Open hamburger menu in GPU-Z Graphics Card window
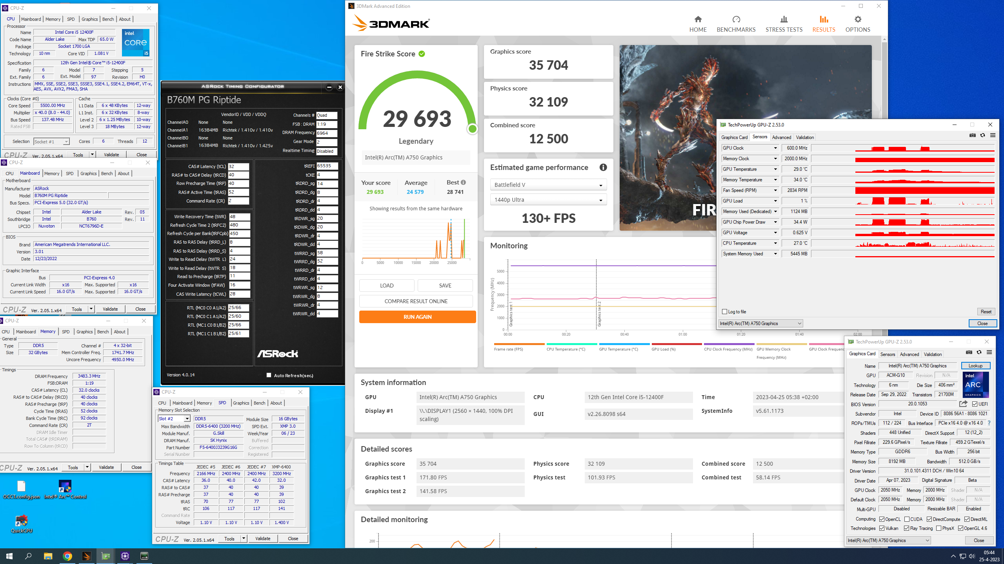The image size is (1004, 564). coord(989,352)
